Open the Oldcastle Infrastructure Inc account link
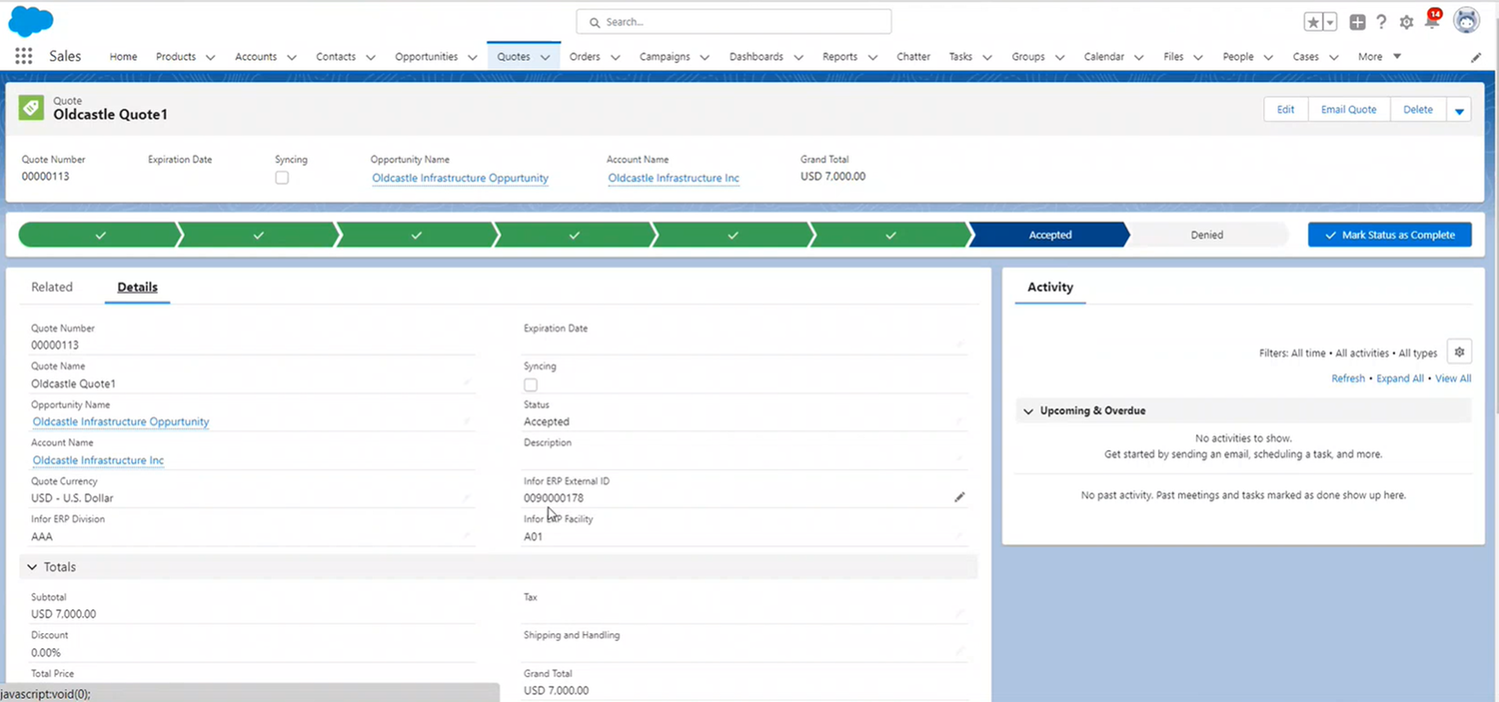This screenshot has width=1499, height=702. click(673, 178)
